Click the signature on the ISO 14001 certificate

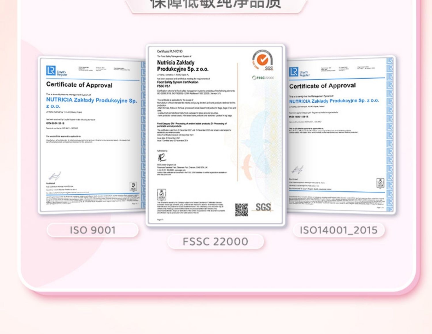[x=297, y=170]
